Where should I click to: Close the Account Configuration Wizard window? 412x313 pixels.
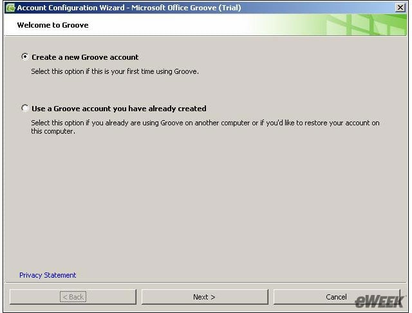click(x=400, y=7)
